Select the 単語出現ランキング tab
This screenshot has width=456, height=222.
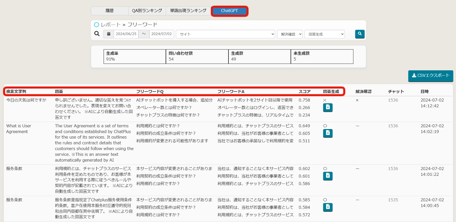(188, 11)
